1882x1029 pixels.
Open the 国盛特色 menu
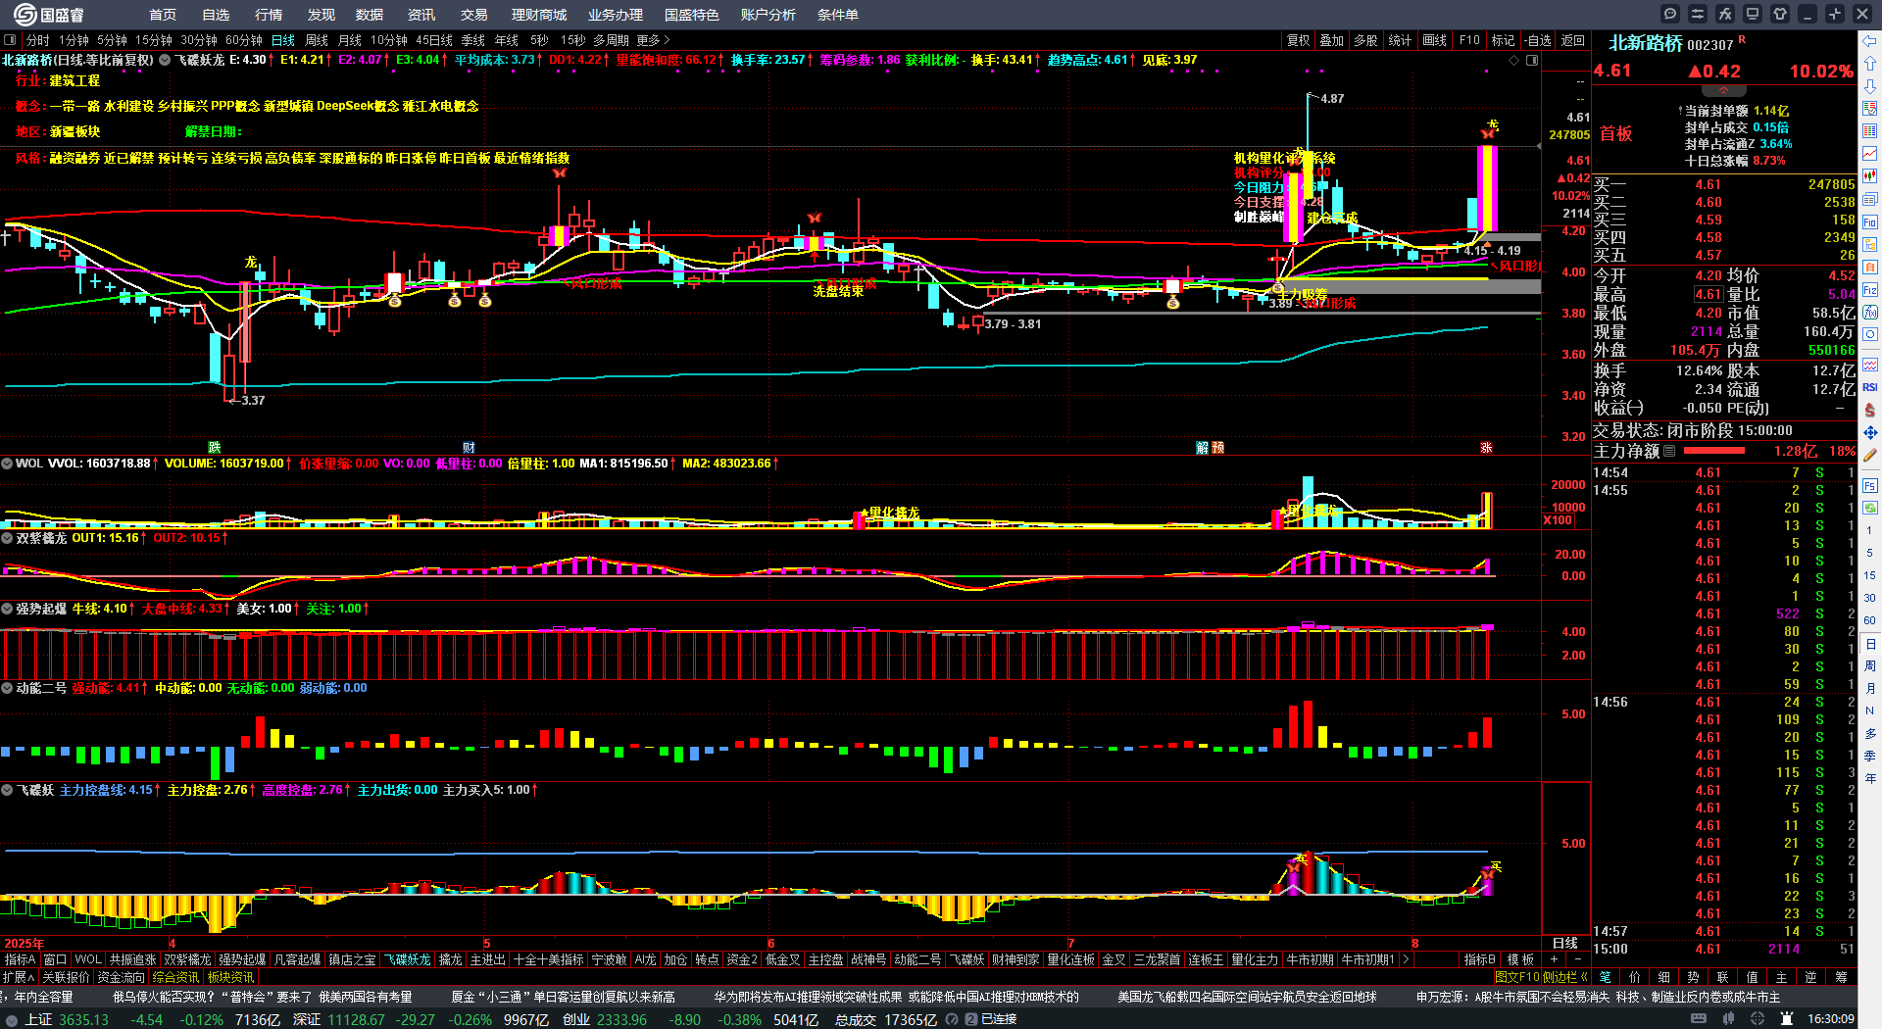tap(692, 15)
